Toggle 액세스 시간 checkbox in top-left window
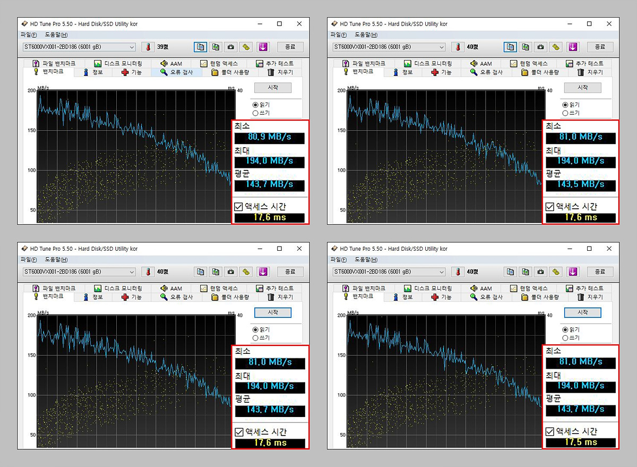The image size is (637, 467). tap(239, 207)
